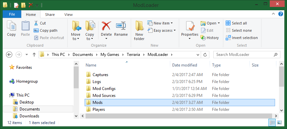Click Edit in the Open group

(207, 30)
